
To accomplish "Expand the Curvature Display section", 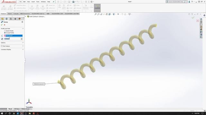I will click(x=23, y=50).
